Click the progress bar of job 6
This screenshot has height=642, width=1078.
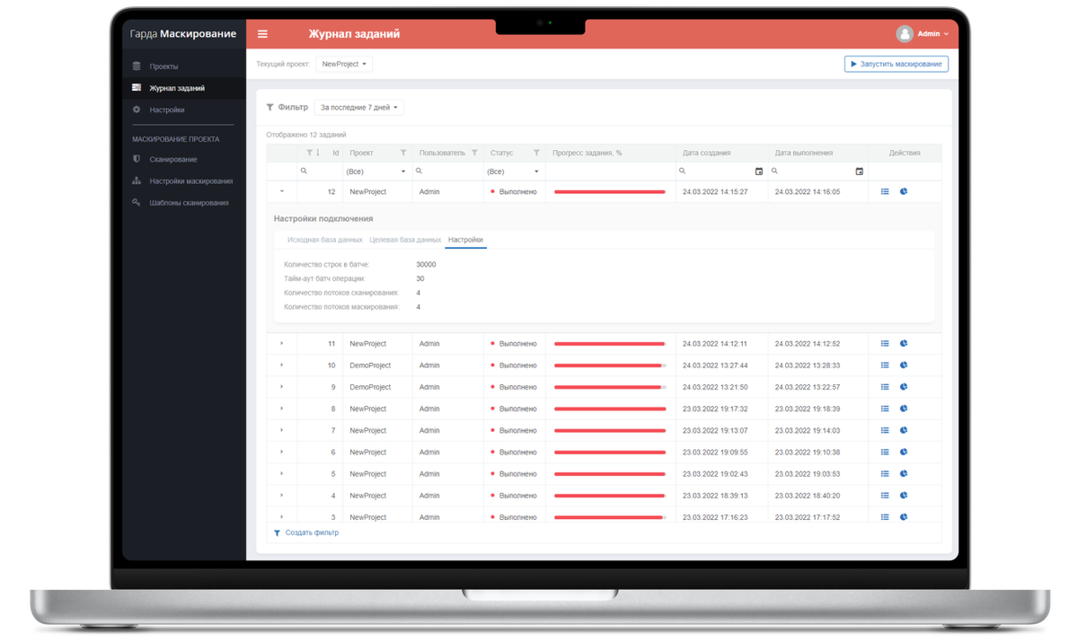pyautogui.click(x=610, y=452)
